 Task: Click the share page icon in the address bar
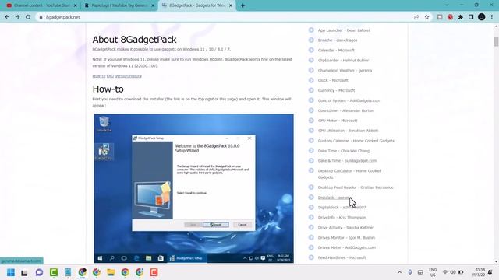[x=416, y=17]
